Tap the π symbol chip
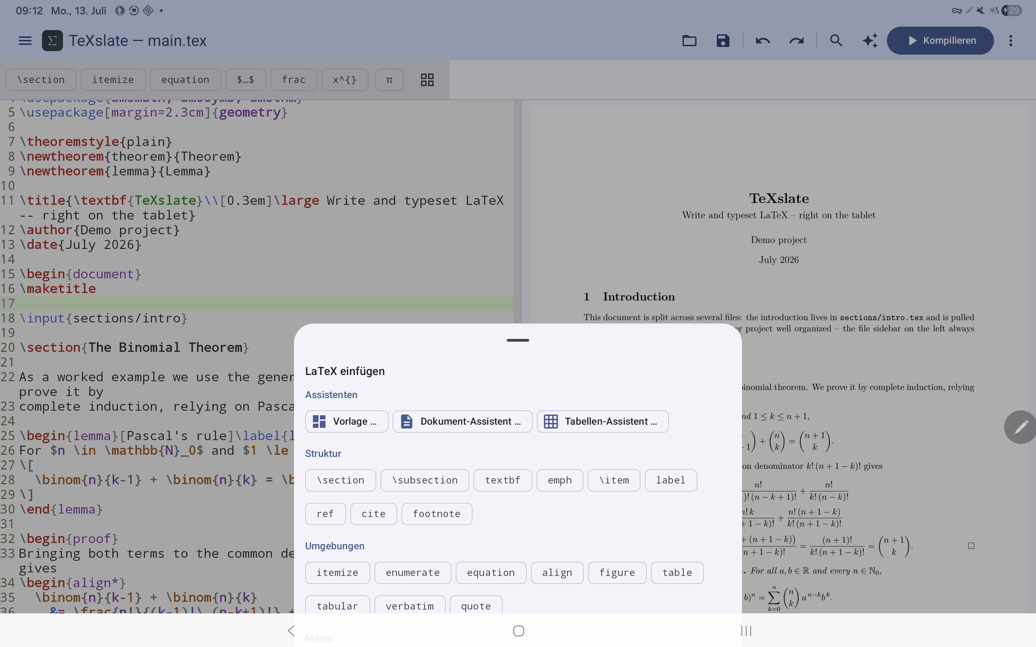 389,79
